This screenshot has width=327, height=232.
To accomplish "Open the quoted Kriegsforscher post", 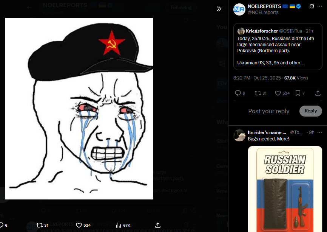I will [278, 47].
